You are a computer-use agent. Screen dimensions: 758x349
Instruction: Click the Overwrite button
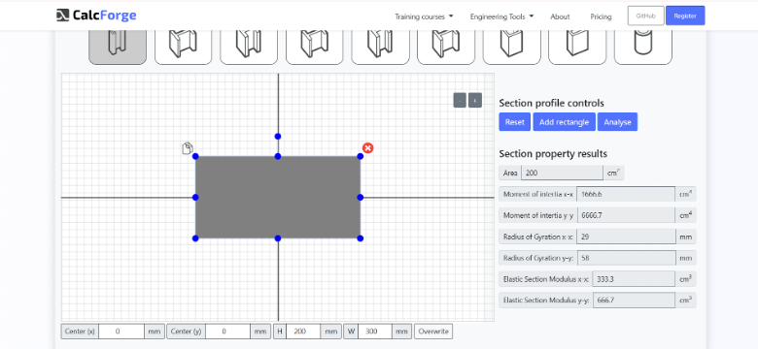(433, 332)
